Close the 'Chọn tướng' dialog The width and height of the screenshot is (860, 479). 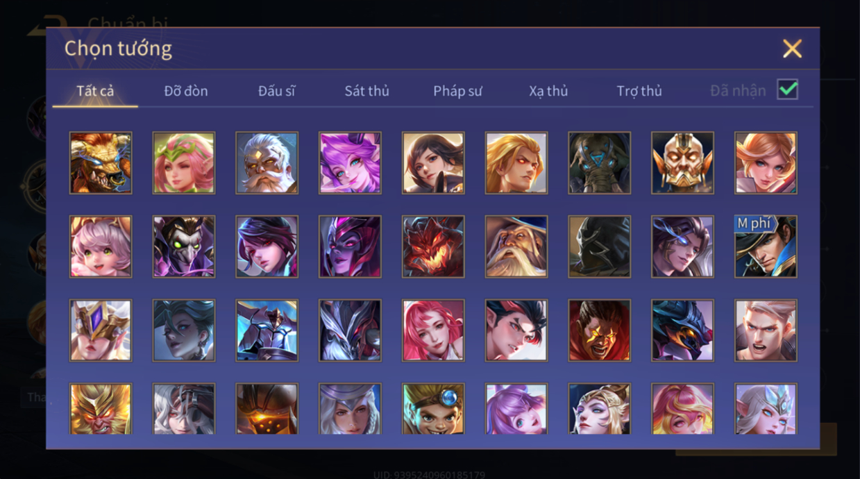(x=792, y=49)
